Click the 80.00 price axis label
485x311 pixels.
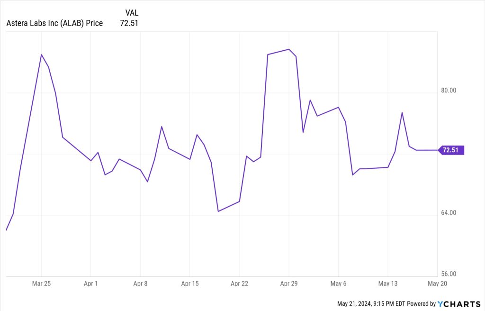[448, 90]
